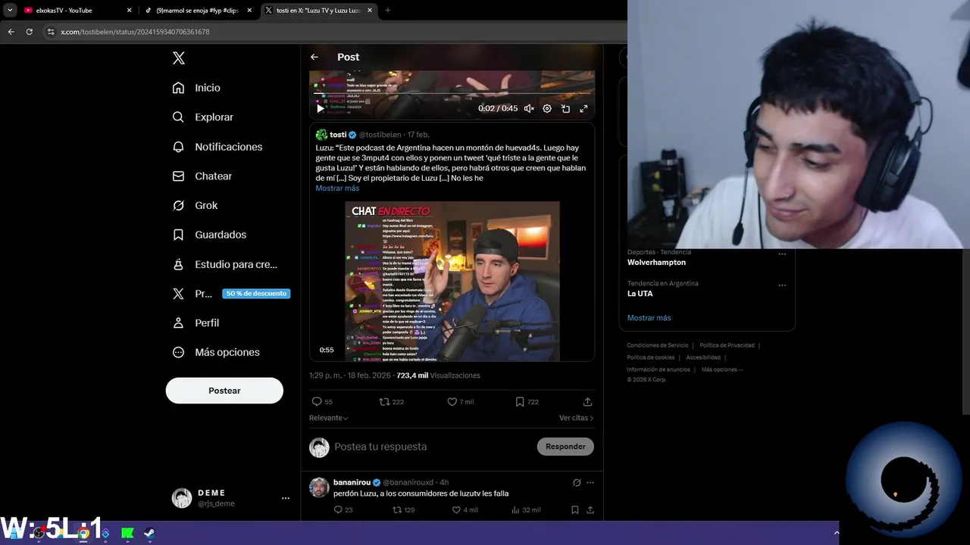Toggle picture-in-picture on the video
Screen dimensions: 970x545
[565, 108]
